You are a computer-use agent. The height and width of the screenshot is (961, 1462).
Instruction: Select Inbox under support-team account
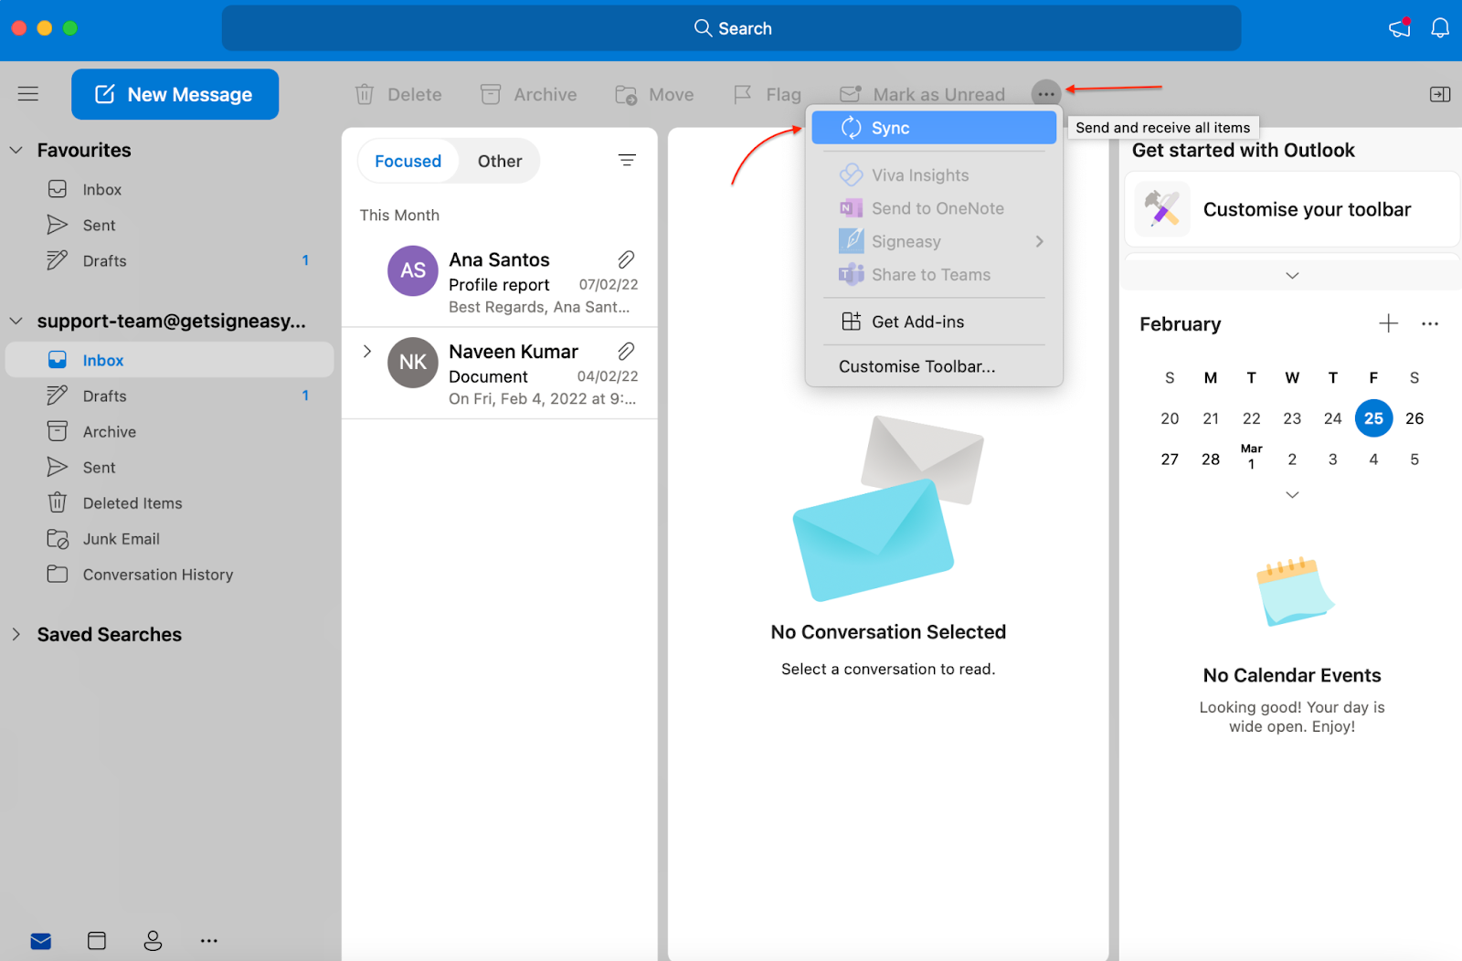point(169,360)
